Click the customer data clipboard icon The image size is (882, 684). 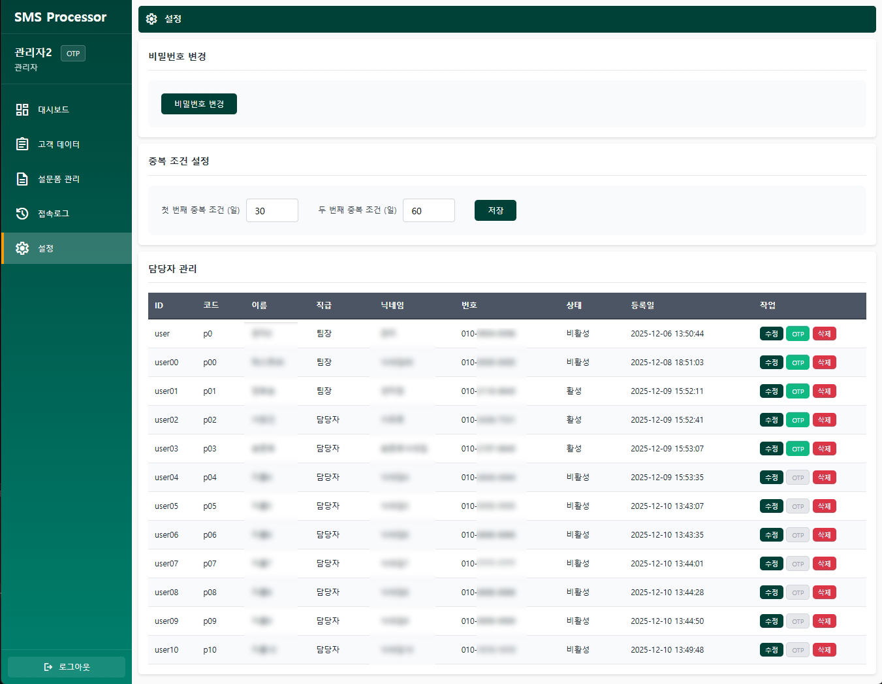[22, 144]
